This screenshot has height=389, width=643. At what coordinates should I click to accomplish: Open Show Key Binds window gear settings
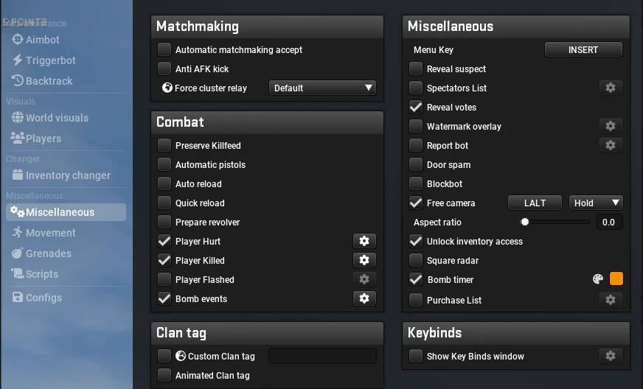tap(611, 356)
